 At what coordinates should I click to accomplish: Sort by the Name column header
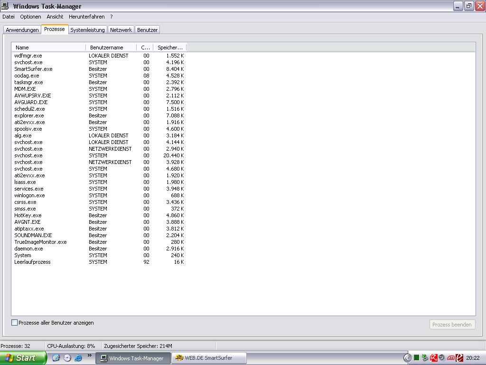(49, 48)
